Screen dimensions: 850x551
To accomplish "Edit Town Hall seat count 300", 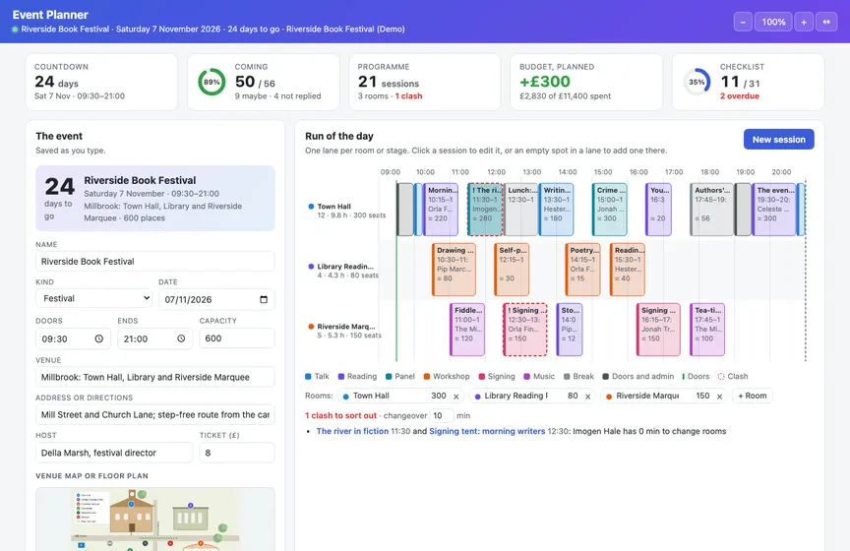I will (437, 396).
